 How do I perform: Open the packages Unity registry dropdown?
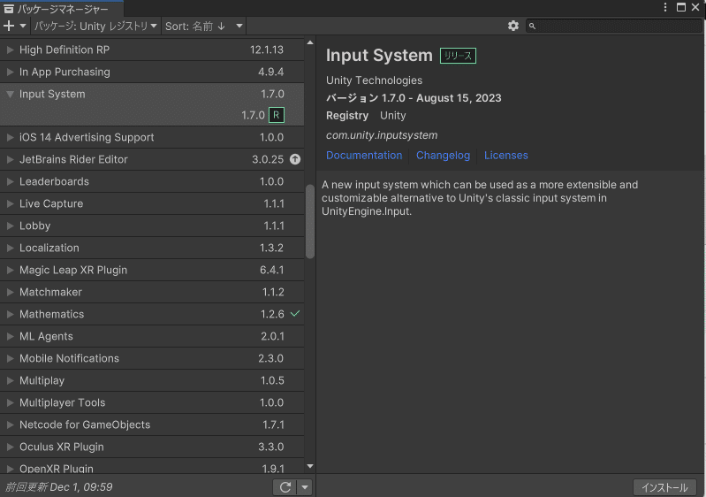[95, 27]
